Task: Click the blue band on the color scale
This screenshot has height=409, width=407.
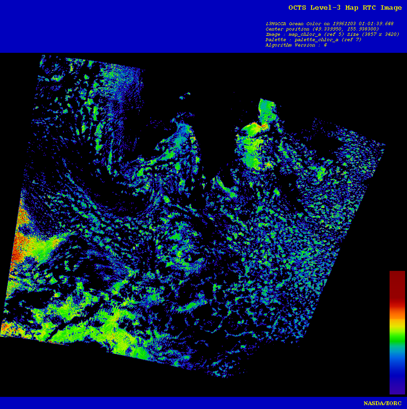Action: [x=397, y=368]
